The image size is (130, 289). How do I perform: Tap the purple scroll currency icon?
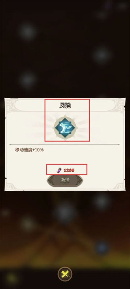(x=59, y=170)
